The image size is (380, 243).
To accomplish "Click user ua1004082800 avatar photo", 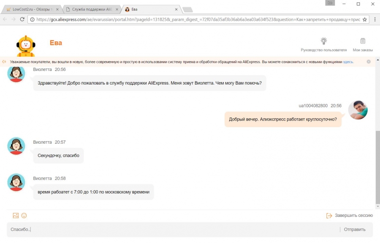I will pyautogui.click(x=358, y=110).
